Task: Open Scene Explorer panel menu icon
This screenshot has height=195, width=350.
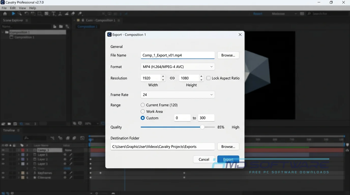Action: [27, 20]
